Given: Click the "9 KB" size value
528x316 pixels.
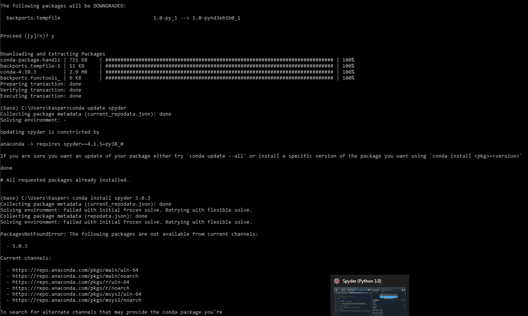Looking at the screenshot, I should (75, 78).
